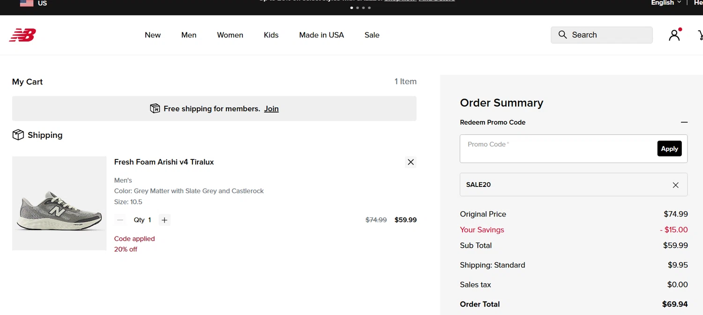The width and height of the screenshot is (703, 315).
Task: Click the Code applied text
Action: pyautogui.click(x=135, y=239)
